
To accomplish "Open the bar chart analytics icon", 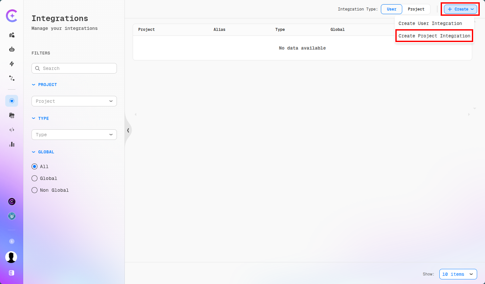I will (x=12, y=144).
